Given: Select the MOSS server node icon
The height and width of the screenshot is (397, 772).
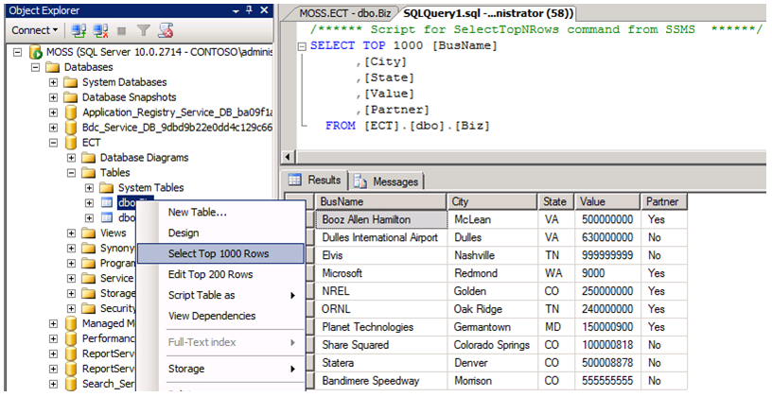Looking at the screenshot, I should pos(36,52).
